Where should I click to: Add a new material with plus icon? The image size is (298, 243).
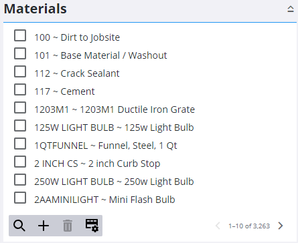point(44,226)
